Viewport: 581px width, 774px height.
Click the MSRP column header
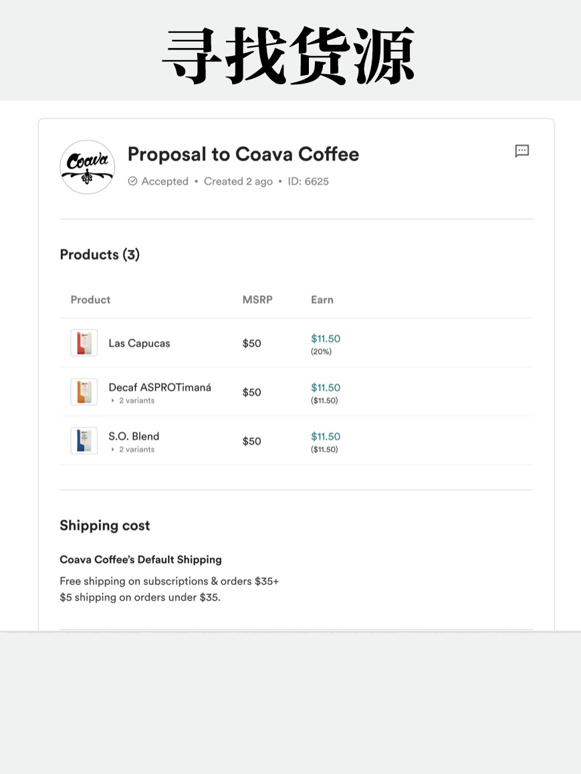point(257,299)
